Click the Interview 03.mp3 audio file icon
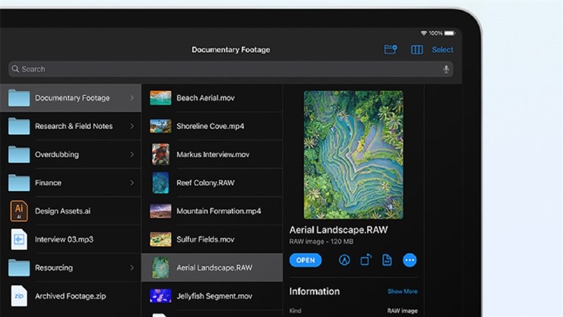 click(x=19, y=239)
